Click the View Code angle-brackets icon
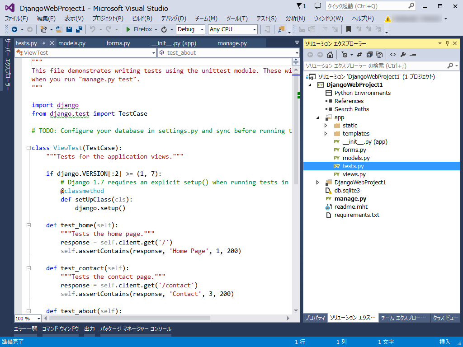The image size is (463, 347). (x=393, y=55)
